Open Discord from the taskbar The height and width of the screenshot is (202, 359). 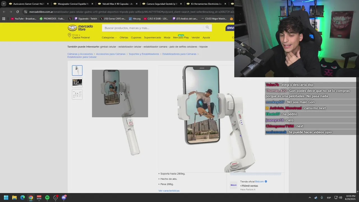[x=64, y=198]
